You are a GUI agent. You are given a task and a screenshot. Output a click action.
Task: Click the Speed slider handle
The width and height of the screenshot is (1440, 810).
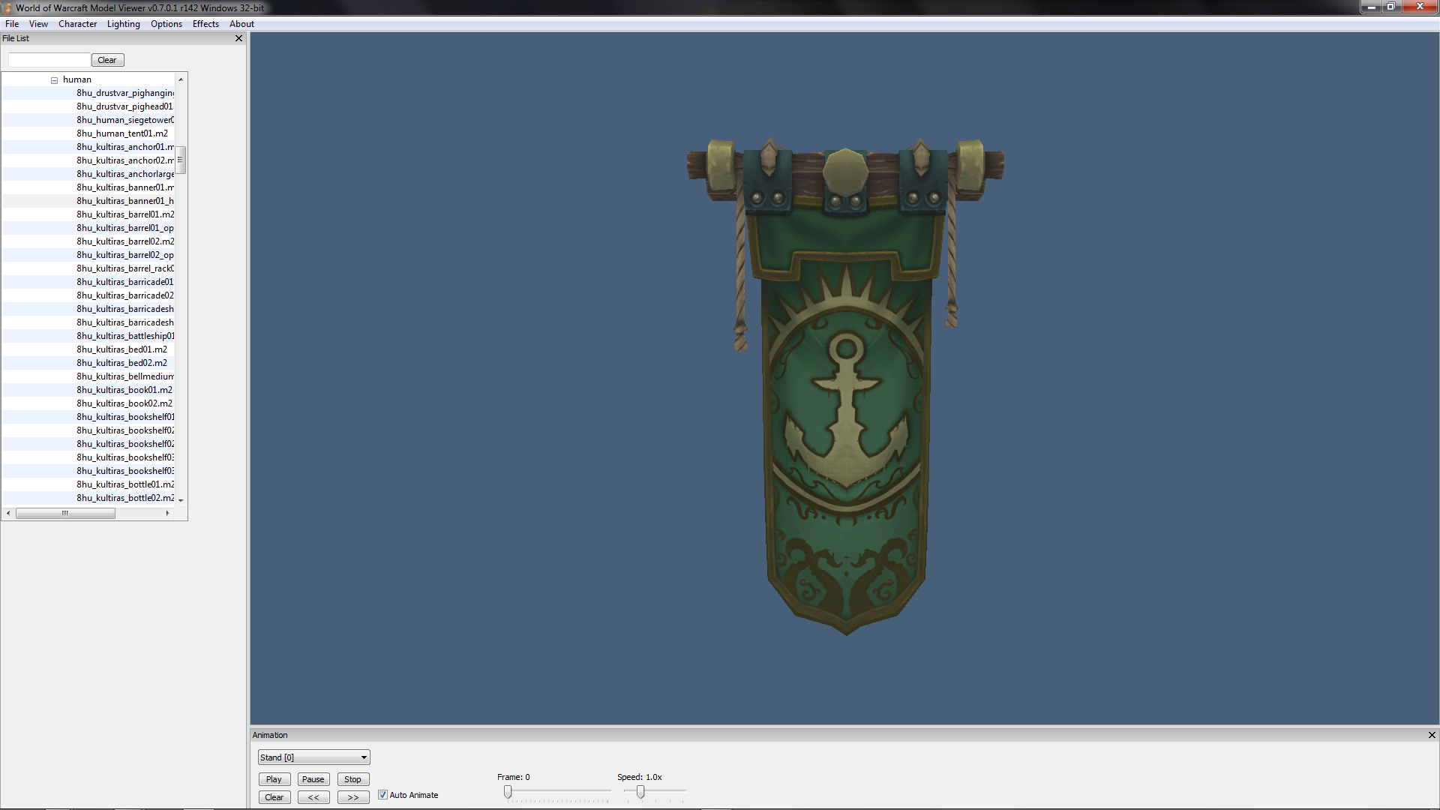640,792
